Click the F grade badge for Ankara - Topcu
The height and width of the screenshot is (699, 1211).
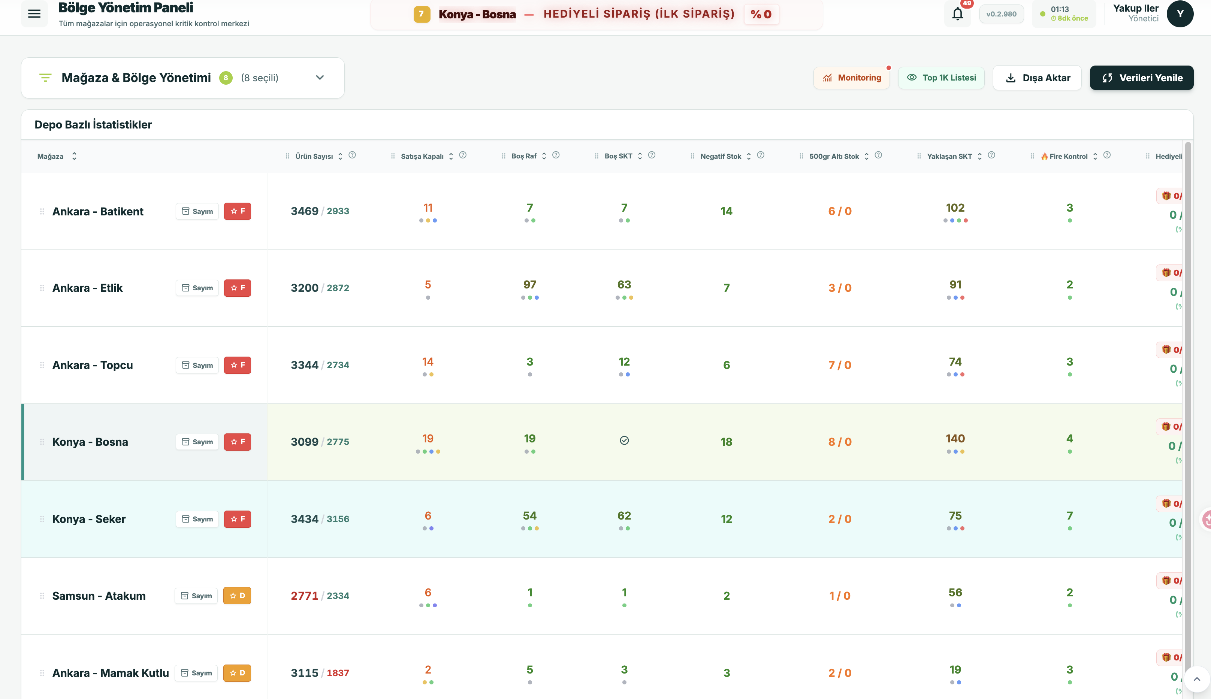[x=238, y=365]
